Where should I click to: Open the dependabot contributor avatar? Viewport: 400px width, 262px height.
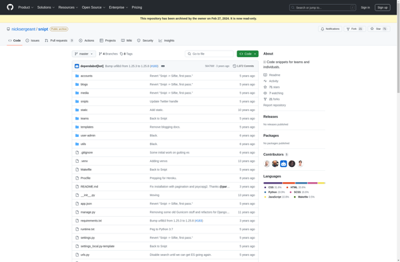tap(283, 164)
